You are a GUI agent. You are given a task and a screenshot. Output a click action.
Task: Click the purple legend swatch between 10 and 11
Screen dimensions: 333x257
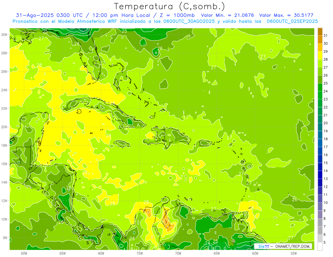coord(320,199)
